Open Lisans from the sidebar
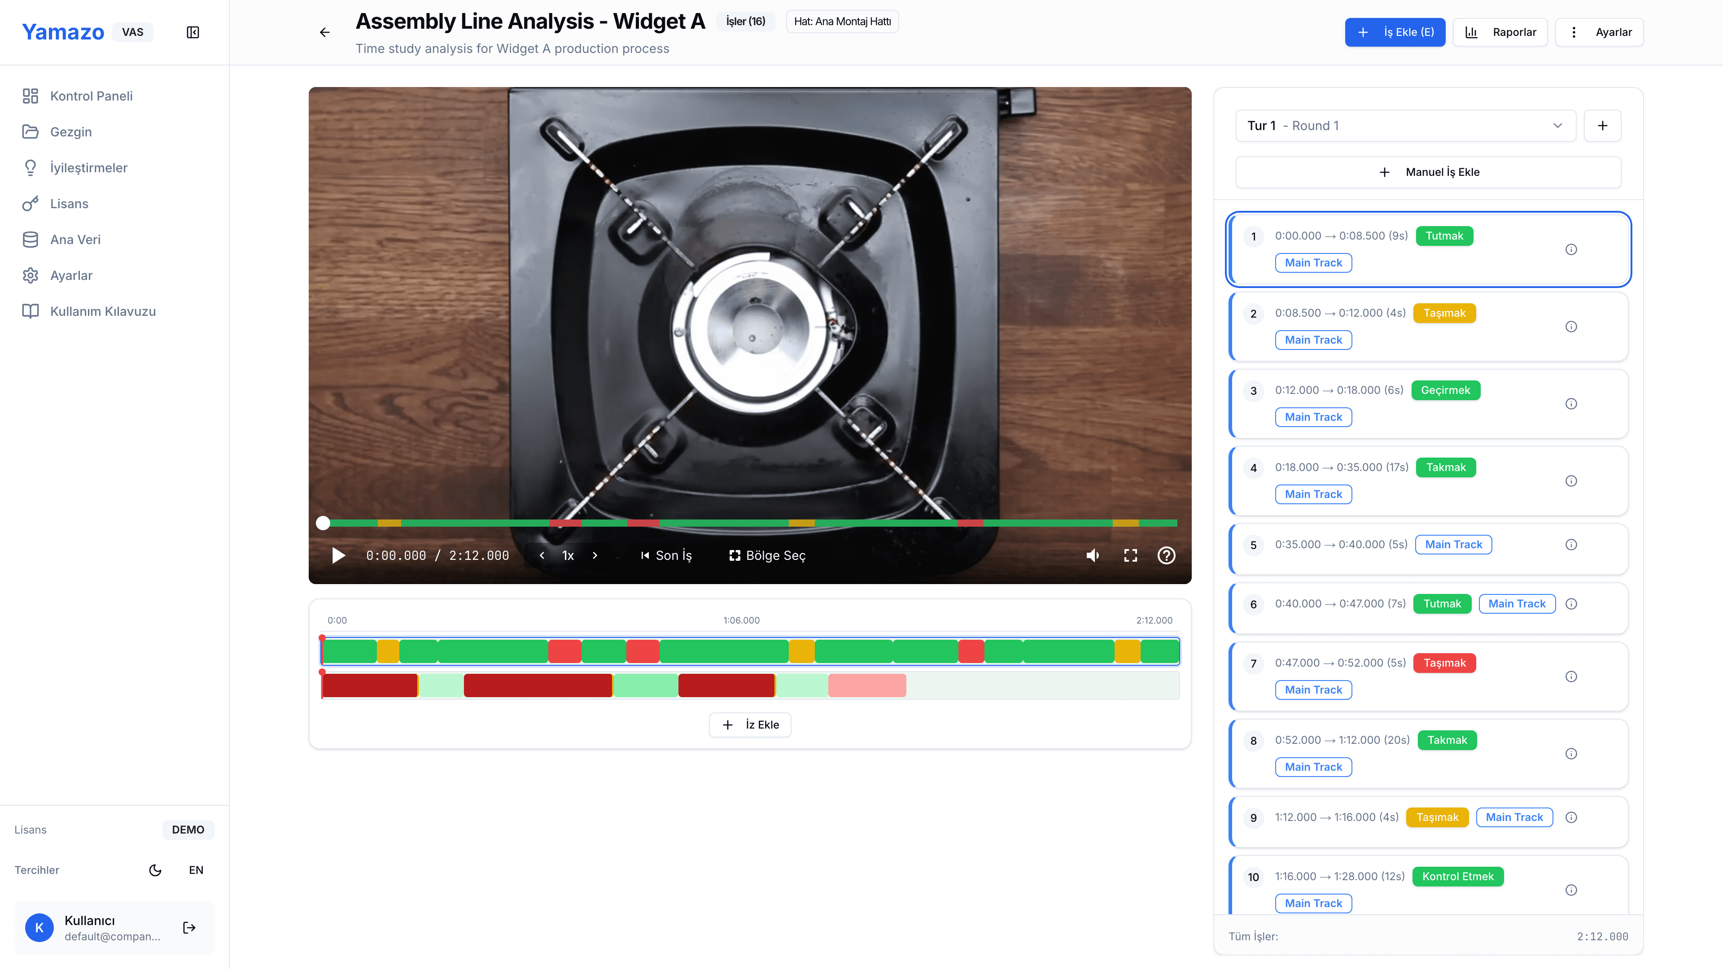 70,203
